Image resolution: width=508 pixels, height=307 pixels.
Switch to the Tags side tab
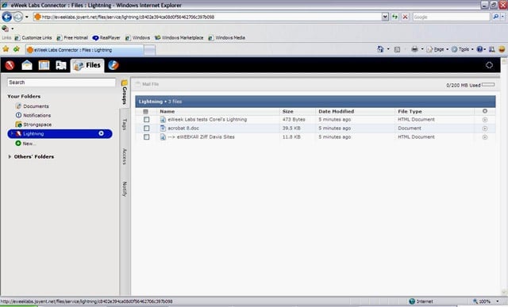[125, 125]
